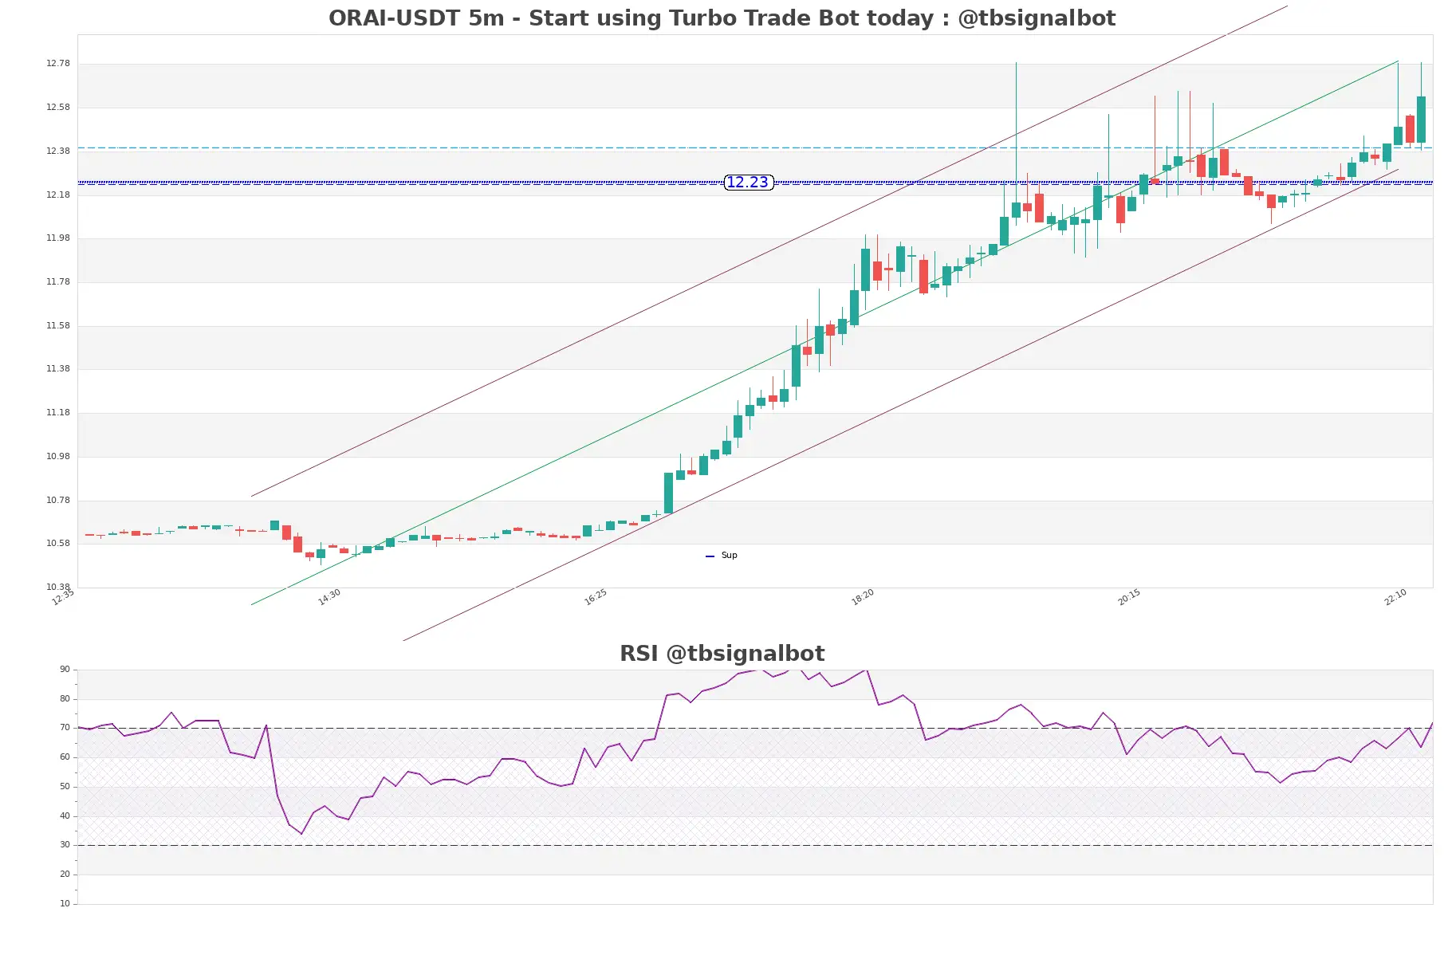This screenshot has width=1444, height=963.
Task: Click the 14:30 time axis label
Action: (329, 597)
